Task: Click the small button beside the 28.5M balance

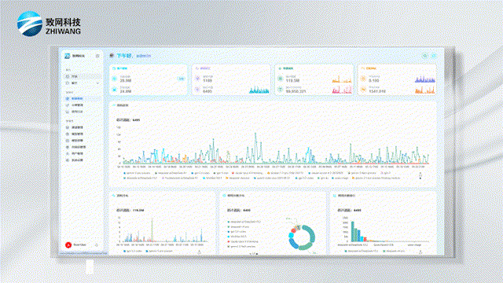Action: [181, 79]
